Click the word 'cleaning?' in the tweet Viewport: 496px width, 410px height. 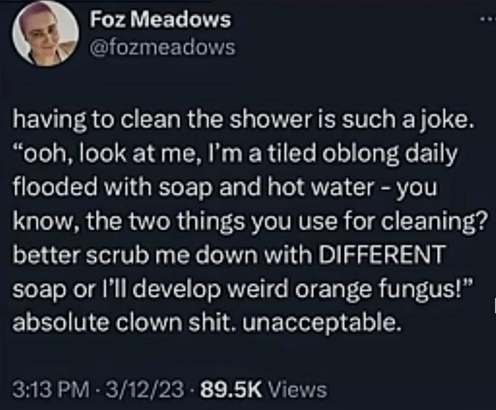pos(433,222)
